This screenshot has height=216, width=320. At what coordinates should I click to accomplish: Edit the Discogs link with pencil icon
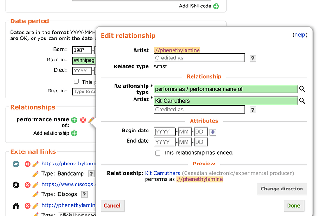click(36, 185)
